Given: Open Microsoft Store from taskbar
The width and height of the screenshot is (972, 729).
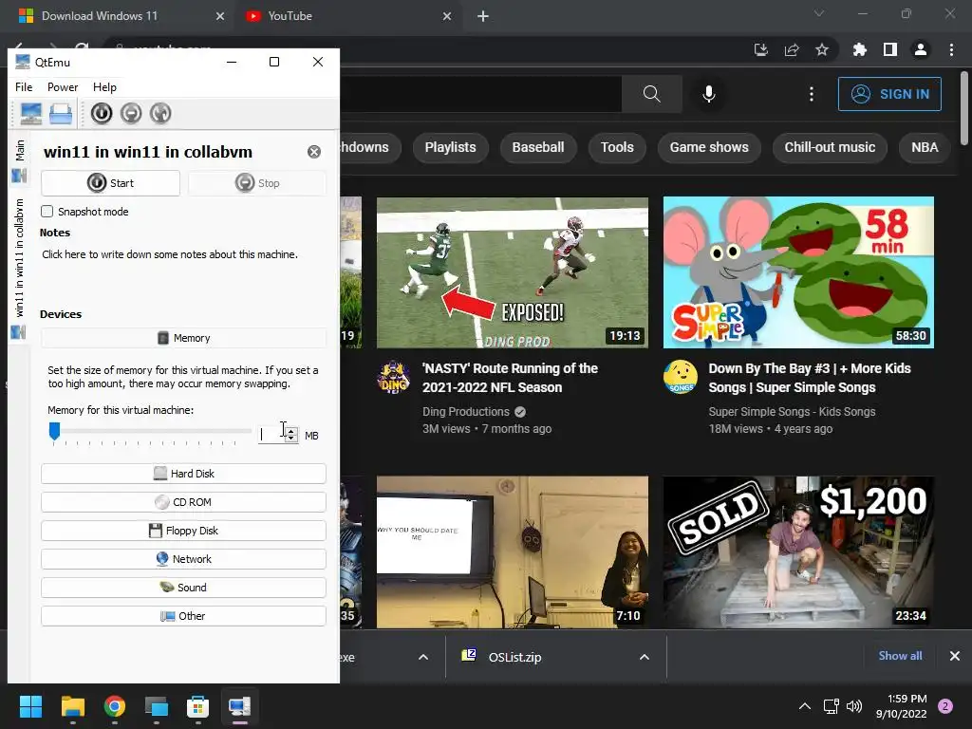Looking at the screenshot, I should point(197,706).
